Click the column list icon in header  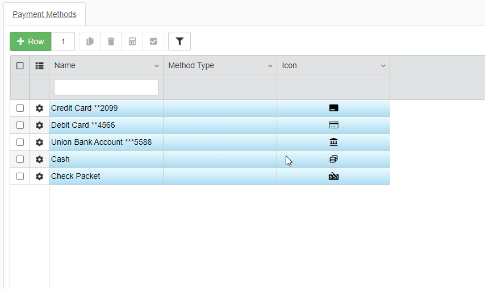[39, 65]
